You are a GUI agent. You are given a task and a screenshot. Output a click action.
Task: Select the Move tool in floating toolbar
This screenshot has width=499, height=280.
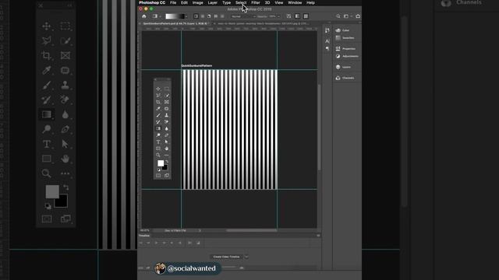tap(158, 89)
